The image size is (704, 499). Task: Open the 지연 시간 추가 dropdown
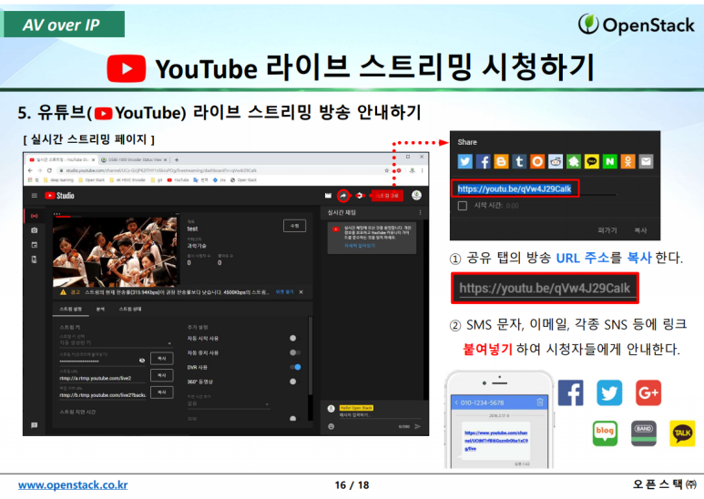pos(229,403)
